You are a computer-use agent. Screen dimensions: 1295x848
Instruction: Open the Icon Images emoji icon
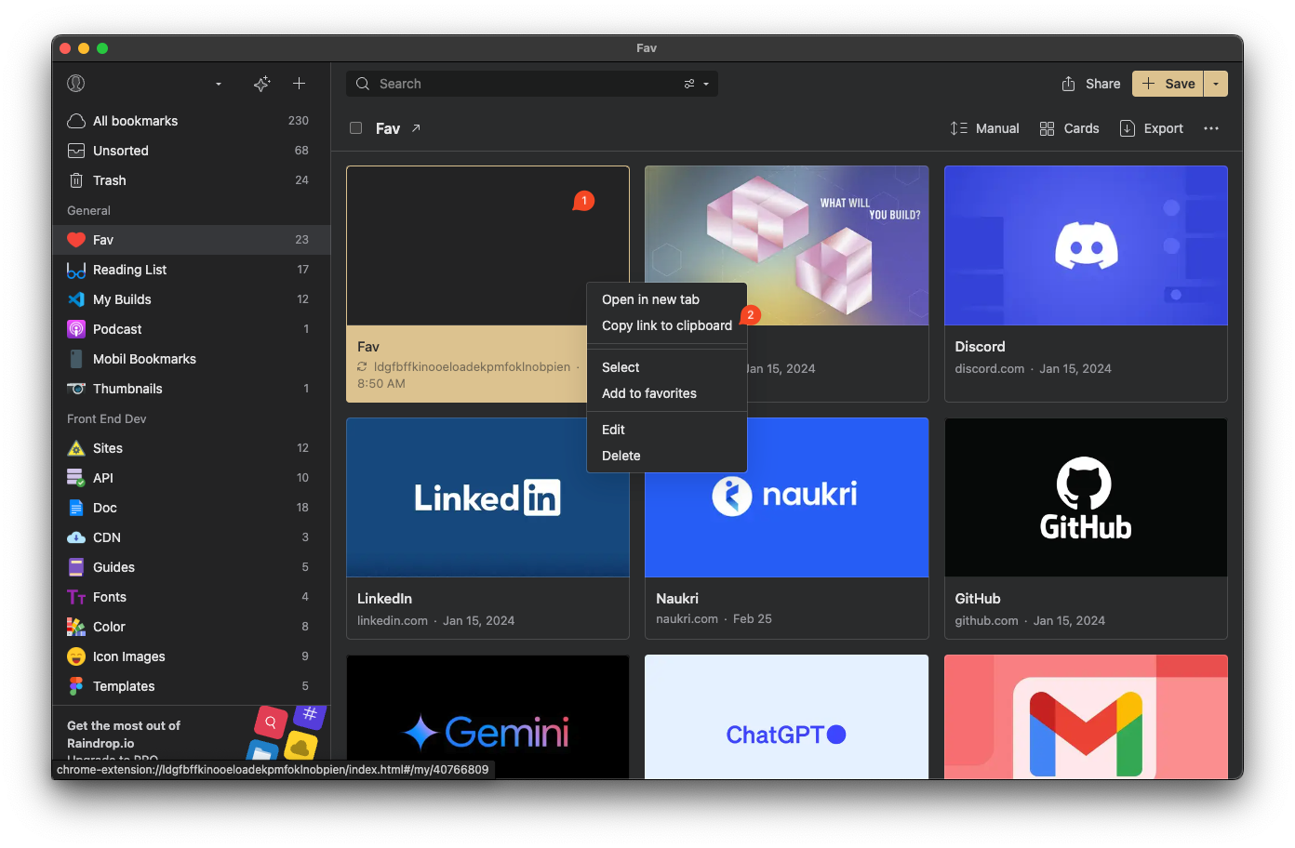(76, 656)
